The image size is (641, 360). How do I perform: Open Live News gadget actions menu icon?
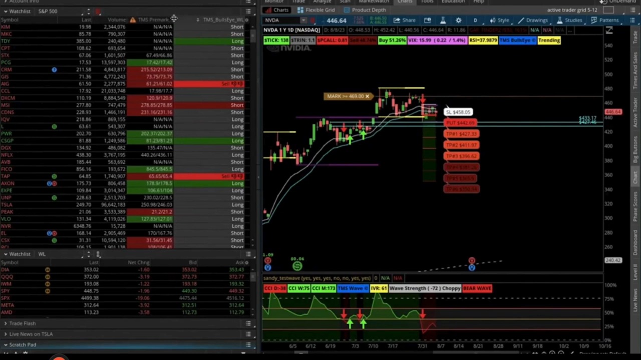pyautogui.click(x=248, y=334)
